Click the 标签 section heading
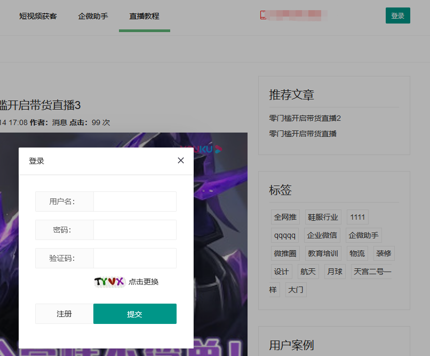 tap(280, 190)
